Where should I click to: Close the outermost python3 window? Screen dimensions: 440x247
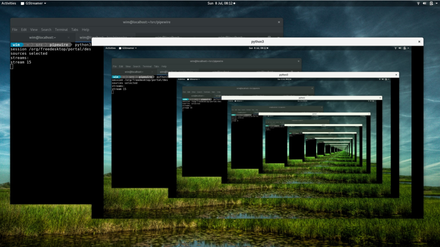pyautogui.click(x=419, y=42)
